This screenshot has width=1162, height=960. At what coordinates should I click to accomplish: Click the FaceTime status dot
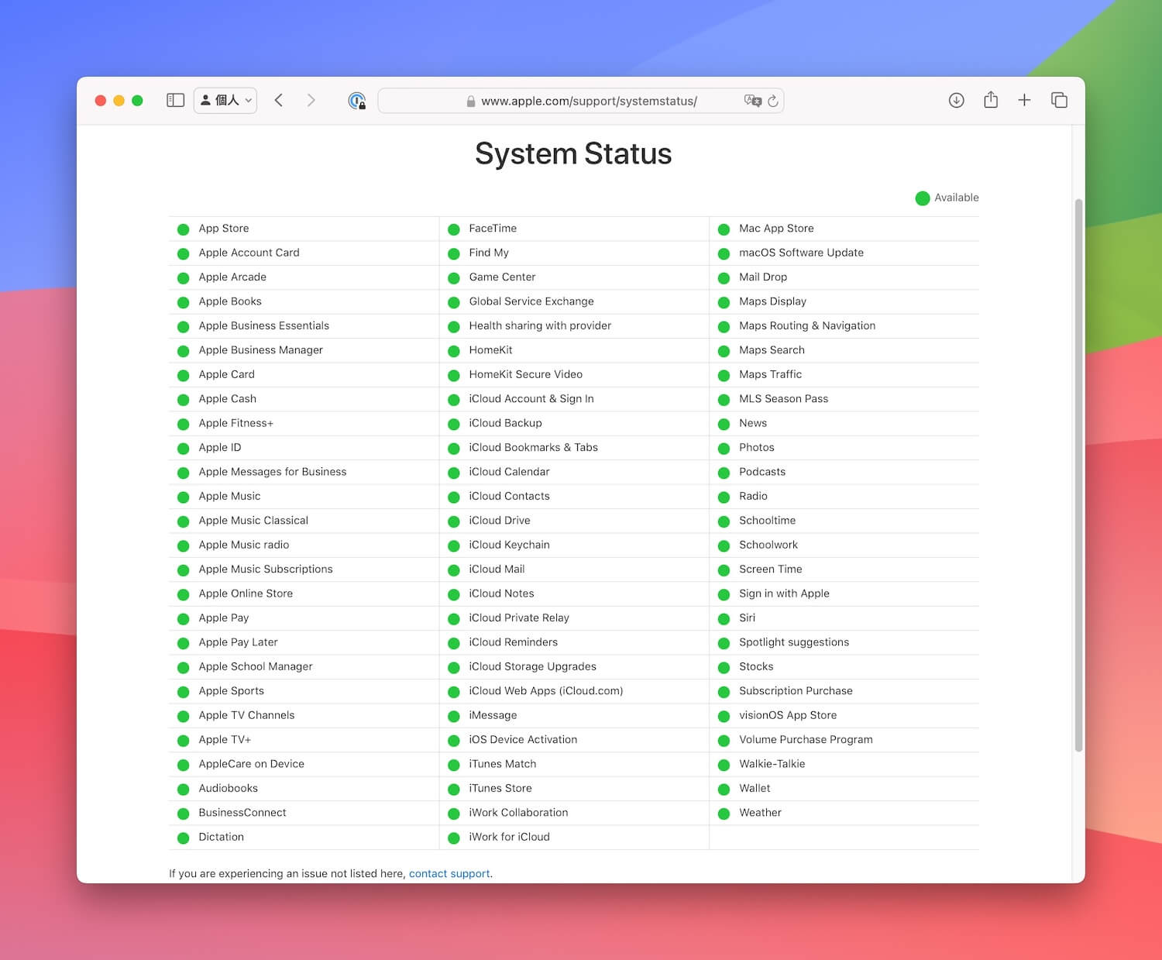coord(454,229)
